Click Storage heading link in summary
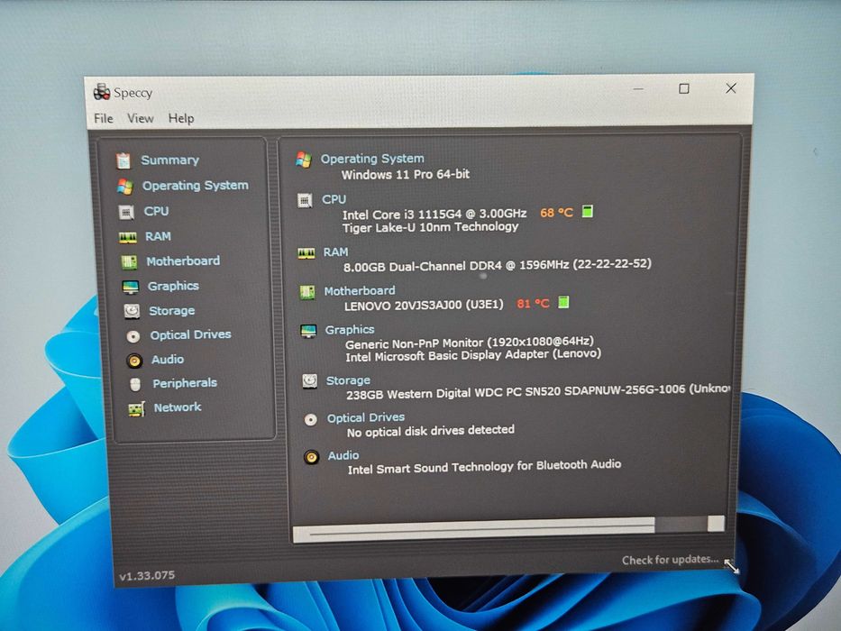The height and width of the screenshot is (631, 841). (x=348, y=380)
